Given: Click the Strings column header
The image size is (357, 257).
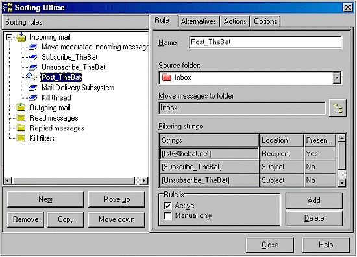Looking at the screenshot, I should tap(209, 140).
